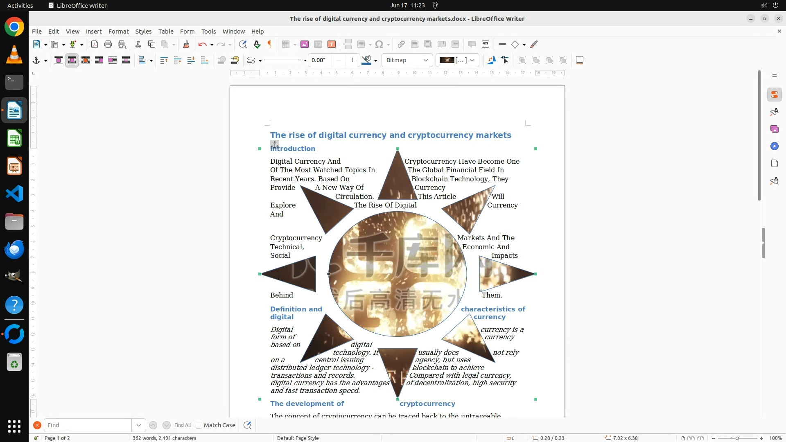Click the Clone Formatting paintbrush icon
Viewport: 786px width, 442px height.
pos(186,44)
